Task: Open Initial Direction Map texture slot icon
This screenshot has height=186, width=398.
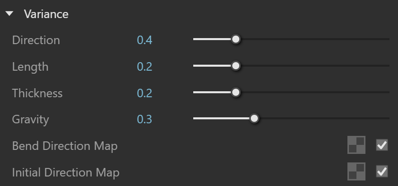Action: click(x=356, y=171)
